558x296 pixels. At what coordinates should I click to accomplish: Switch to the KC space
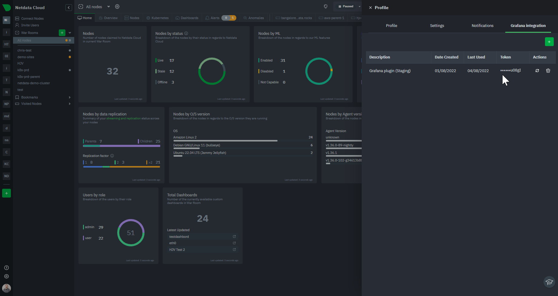tap(6, 164)
